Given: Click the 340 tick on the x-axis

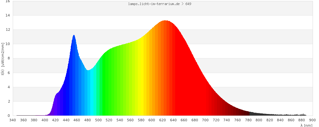Looking at the screenshot, I should click(13, 120).
